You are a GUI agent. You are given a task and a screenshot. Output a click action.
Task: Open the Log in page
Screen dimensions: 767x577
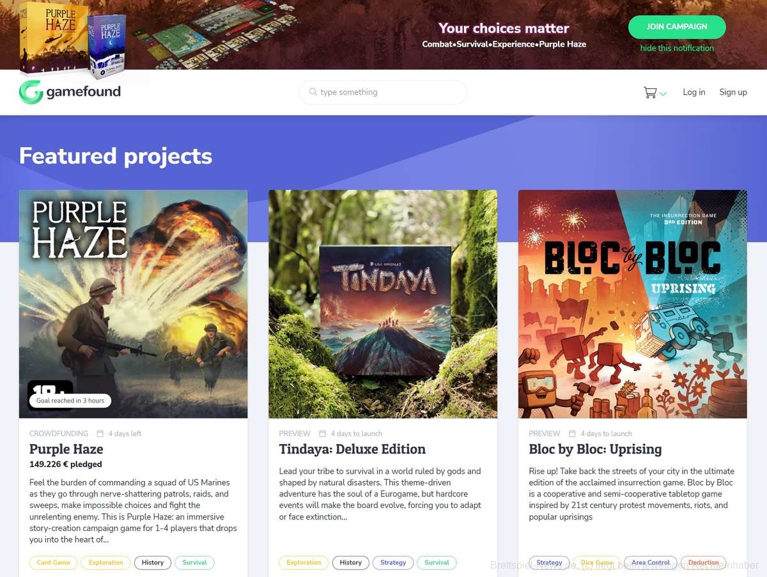pyautogui.click(x=693, y=92)
